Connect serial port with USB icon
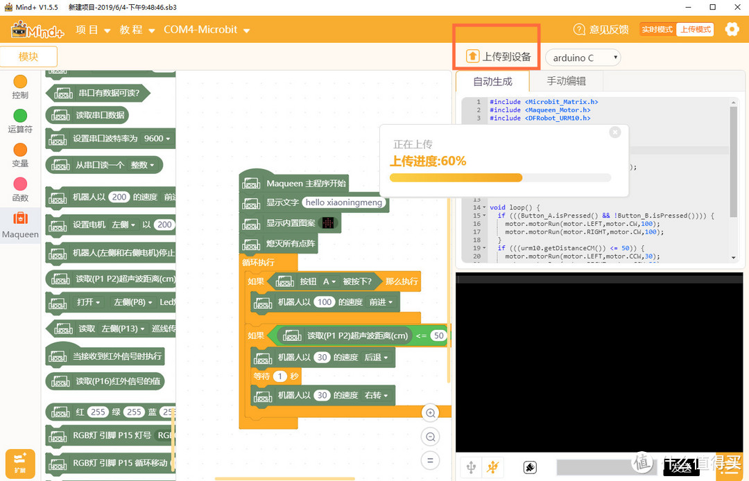This screenshot has height=481, width=749. click(x=471, y=467)
